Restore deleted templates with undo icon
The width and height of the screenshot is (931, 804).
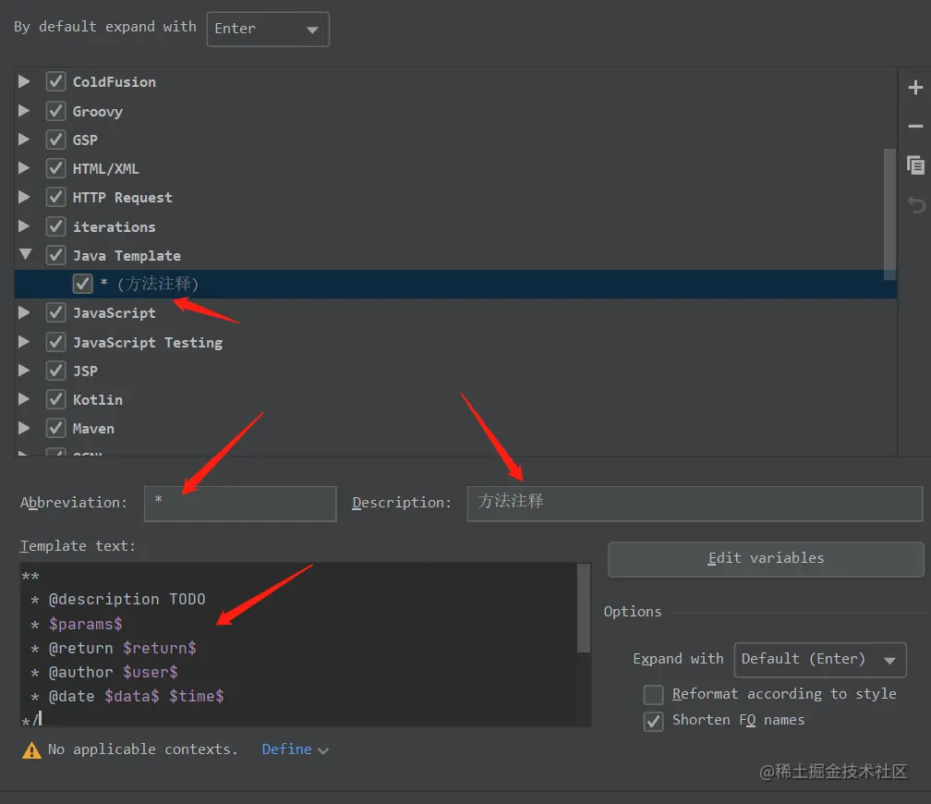point(915,205)
